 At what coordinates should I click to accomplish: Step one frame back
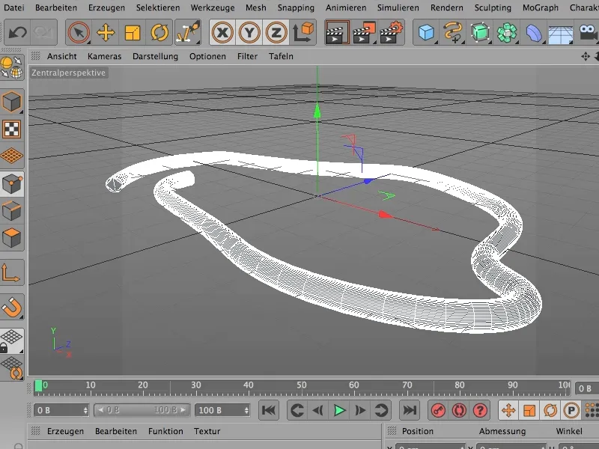pos(317,410)
